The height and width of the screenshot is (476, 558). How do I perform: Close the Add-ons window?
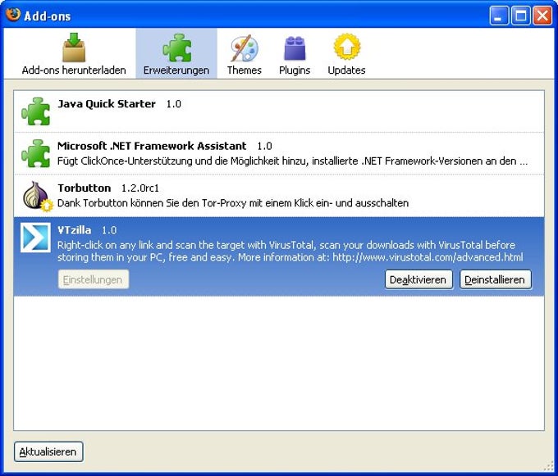tap(542, 16)
